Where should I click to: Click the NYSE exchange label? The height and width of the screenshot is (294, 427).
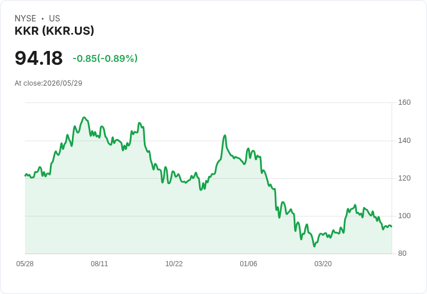pyautogui.click(x=26, y=19)
